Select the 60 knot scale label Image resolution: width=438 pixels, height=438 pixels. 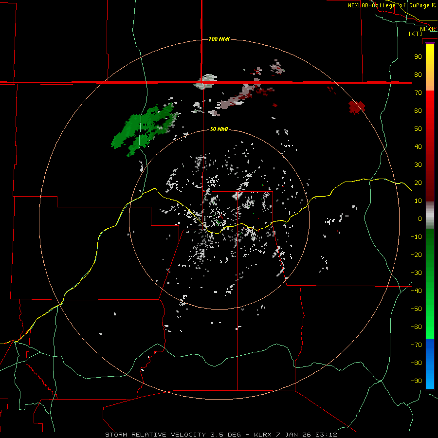pos(418,110)
